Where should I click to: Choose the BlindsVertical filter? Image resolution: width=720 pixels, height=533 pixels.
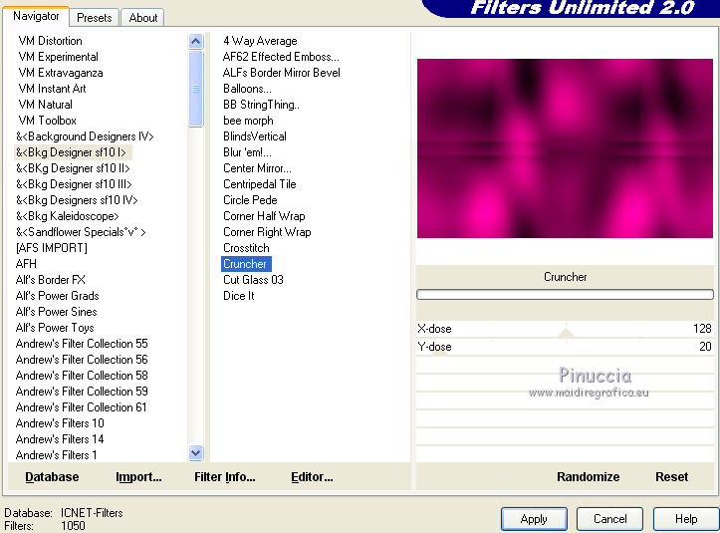coord(254,136)
